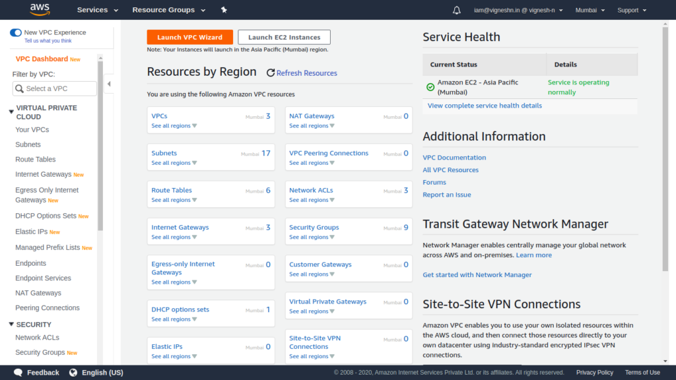Collapse the Security section triangle
676x380 pixels.
tap(11, 325)
